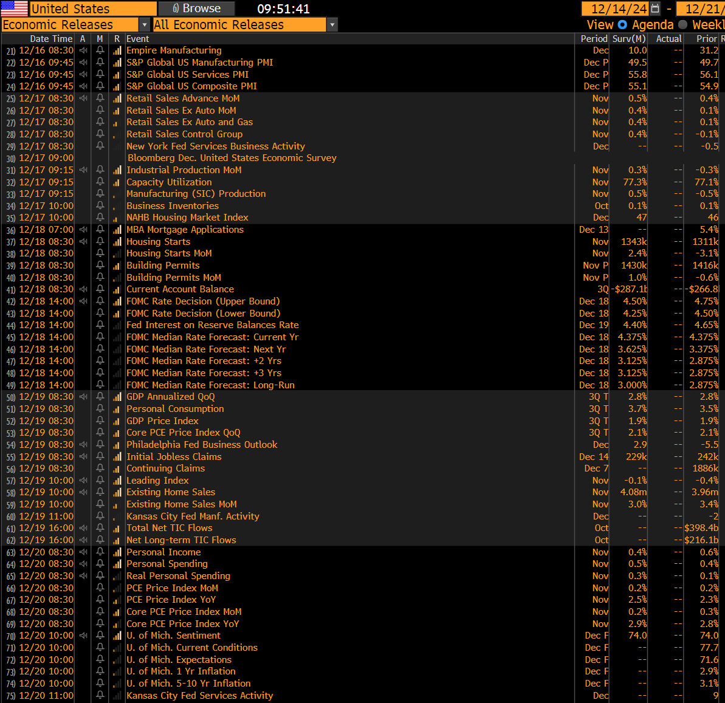The height and width of the screenshot is (703, 725).
Task: Click the speaker icon for Initial Jobless Claims
Action: click(83, 457)
